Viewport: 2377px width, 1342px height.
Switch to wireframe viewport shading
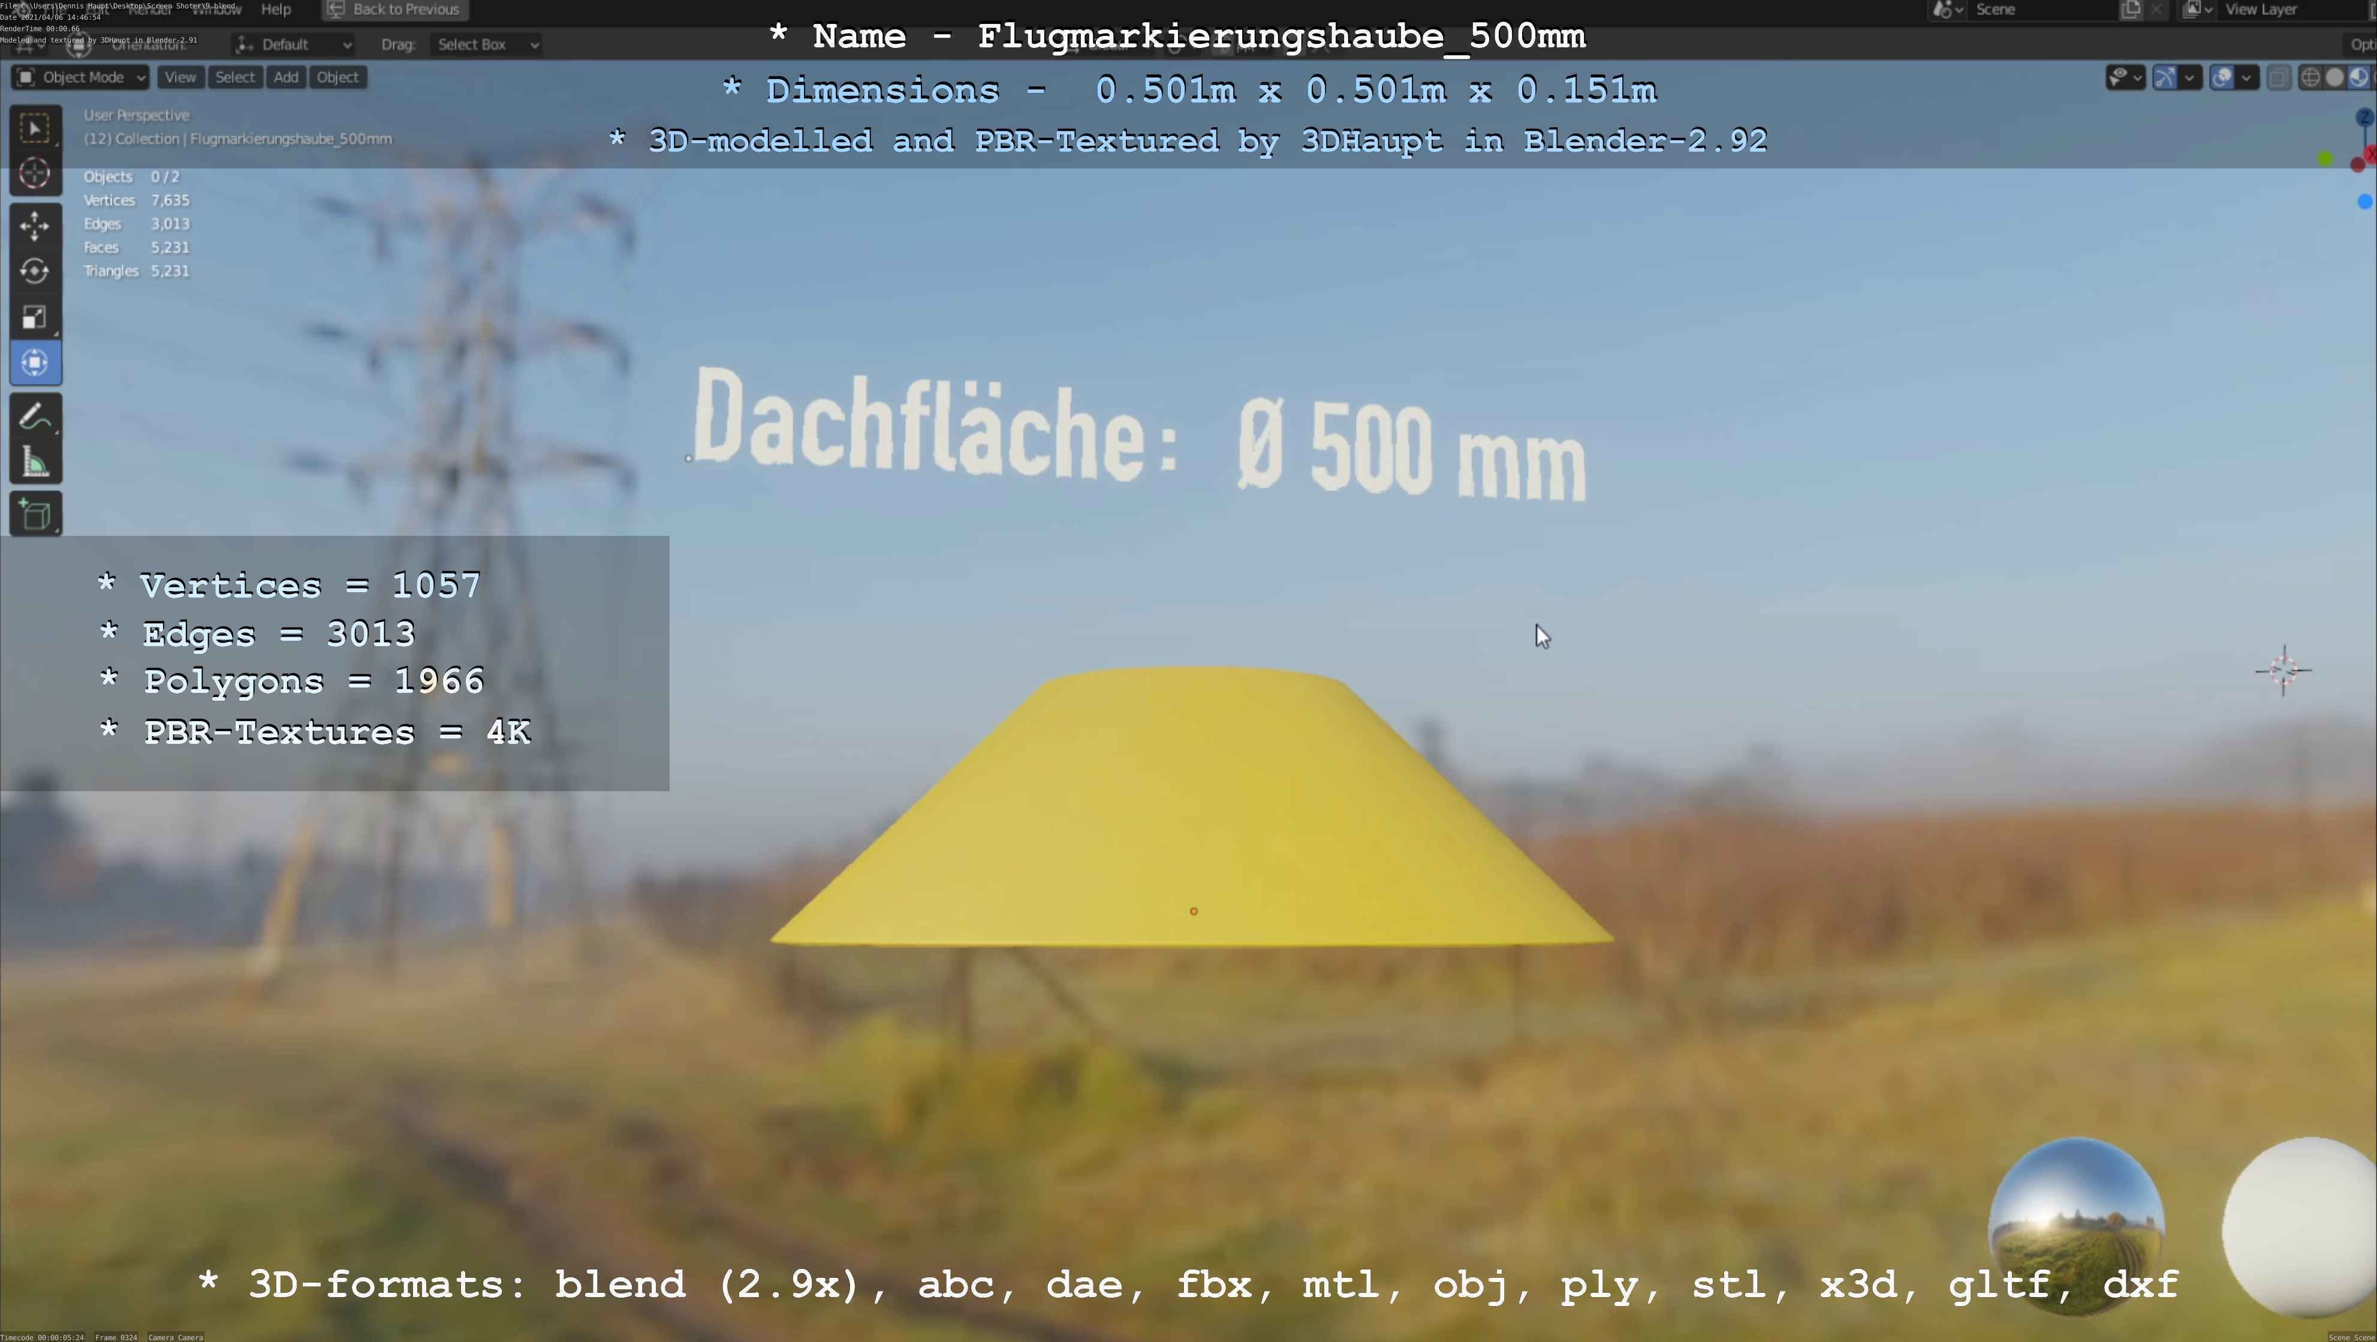2310,77
